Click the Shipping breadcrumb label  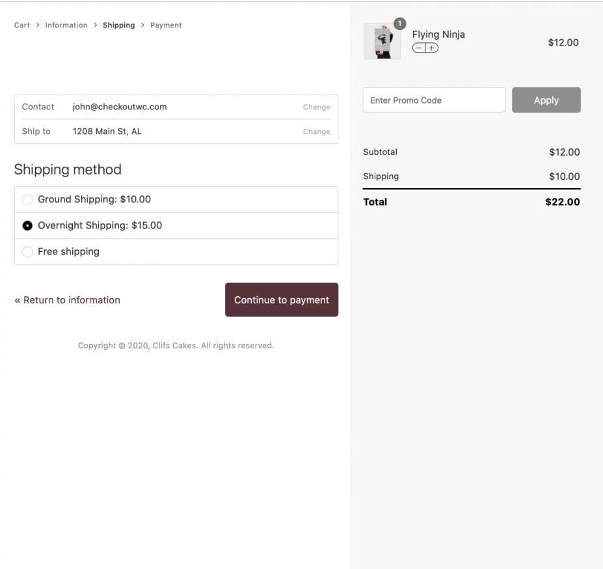pyautogui.click(x=119, y=25)
